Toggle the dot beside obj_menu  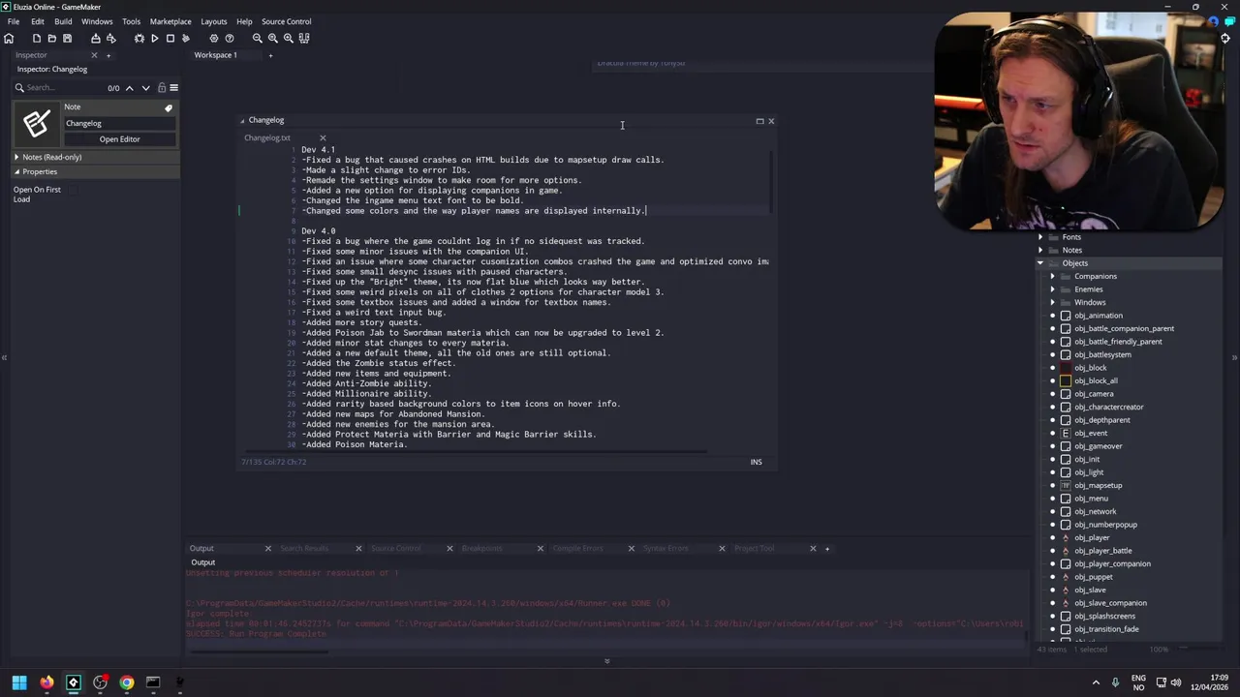pos(1053,499)
